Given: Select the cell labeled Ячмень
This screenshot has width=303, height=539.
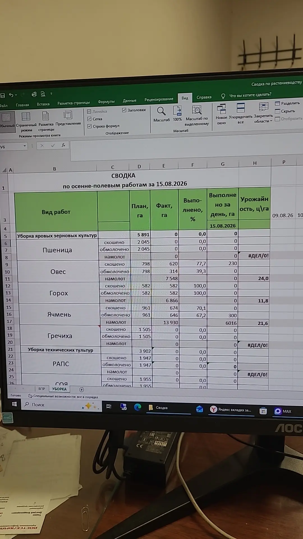Looking at the screenshot, I should (59, 315).
